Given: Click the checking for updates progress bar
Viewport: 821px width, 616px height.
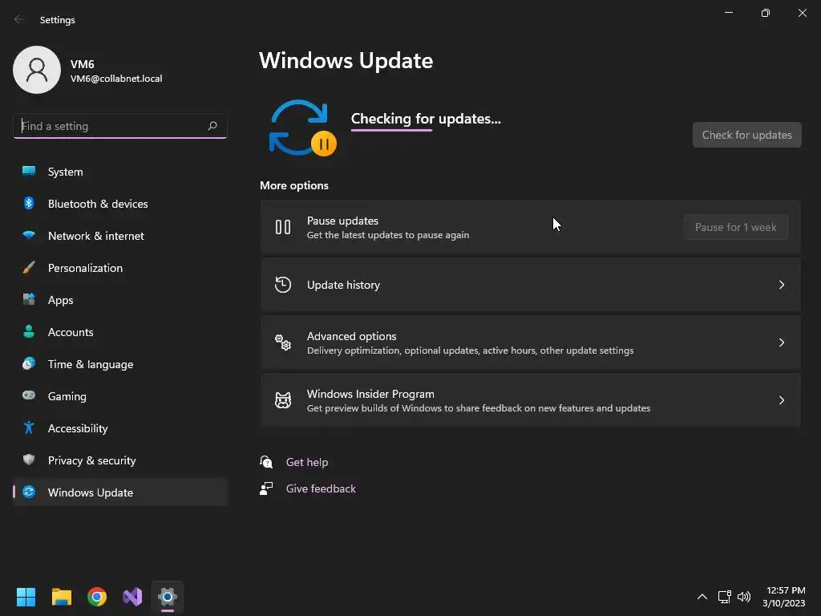Looking at the screenshot, I should pos(391,131).
